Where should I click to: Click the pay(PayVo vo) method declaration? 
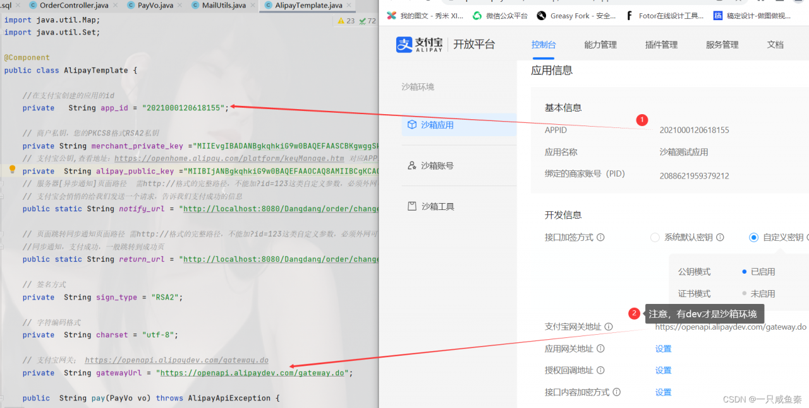tap(150, 398)
